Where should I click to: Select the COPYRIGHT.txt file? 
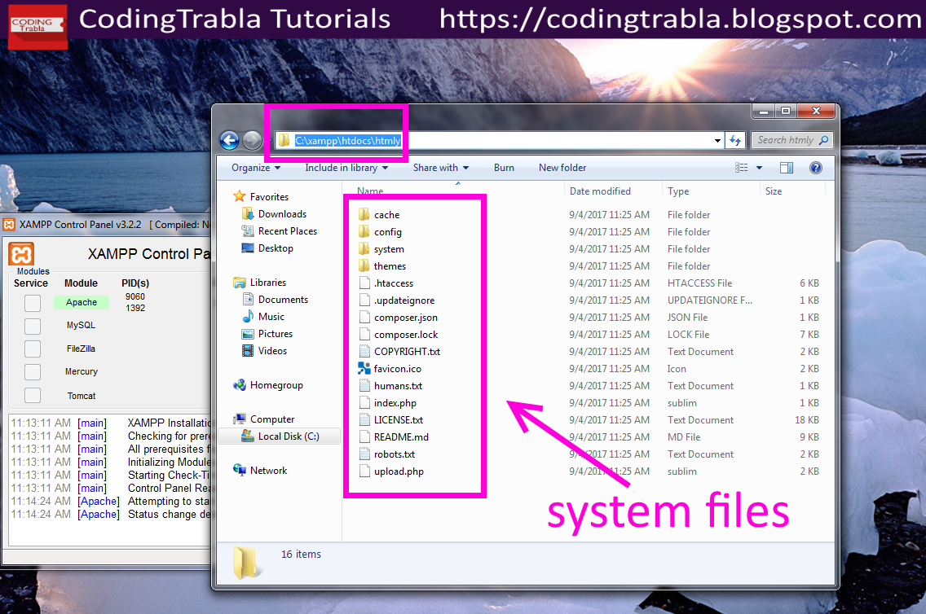(407, 352)
